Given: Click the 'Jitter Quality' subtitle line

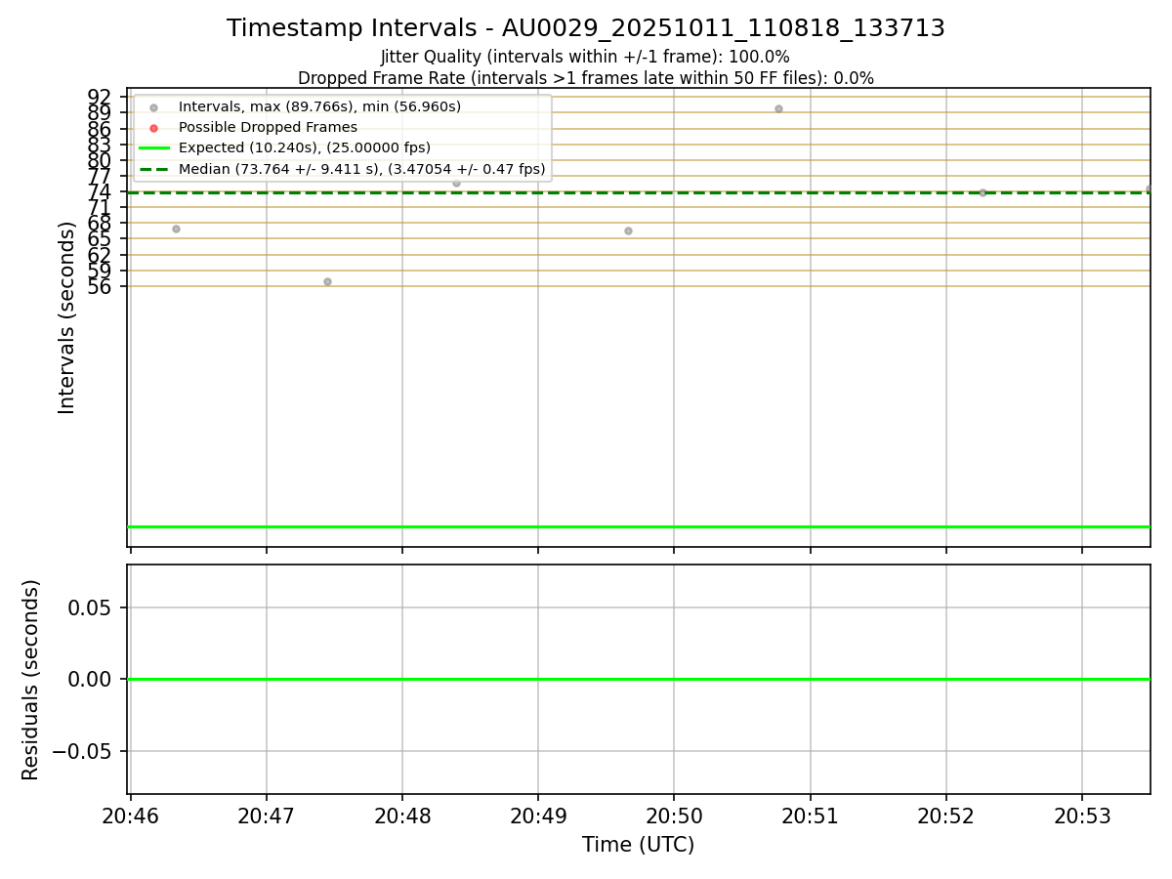Looking at the screenshot, I should [585, 57].
